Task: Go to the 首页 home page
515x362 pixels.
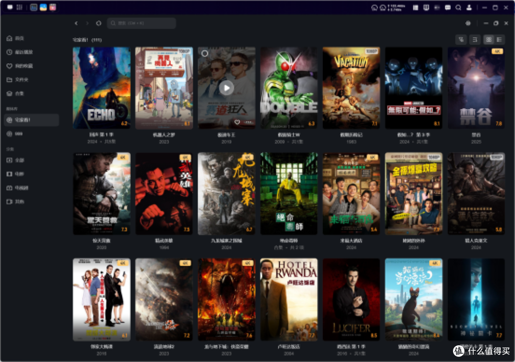Action: (31, 39)
